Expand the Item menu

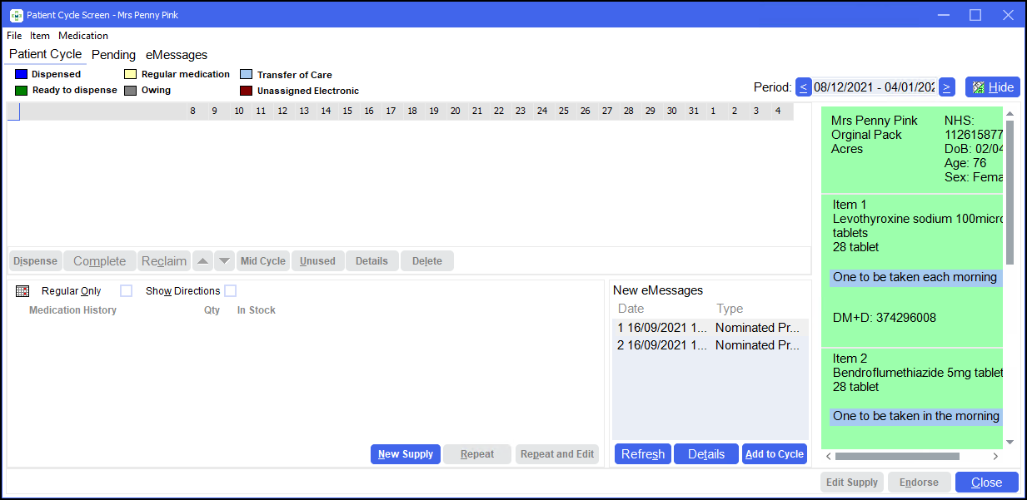pos(40,36)
